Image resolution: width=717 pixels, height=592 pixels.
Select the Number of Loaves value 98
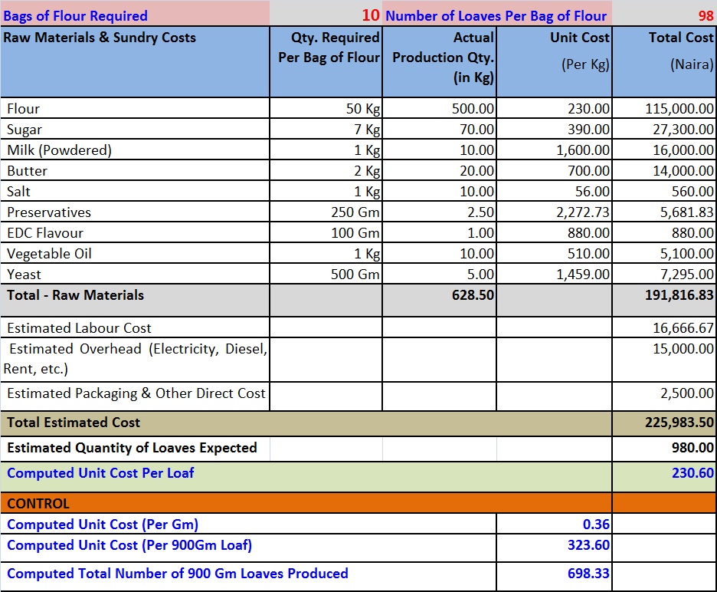pos(705,15)
